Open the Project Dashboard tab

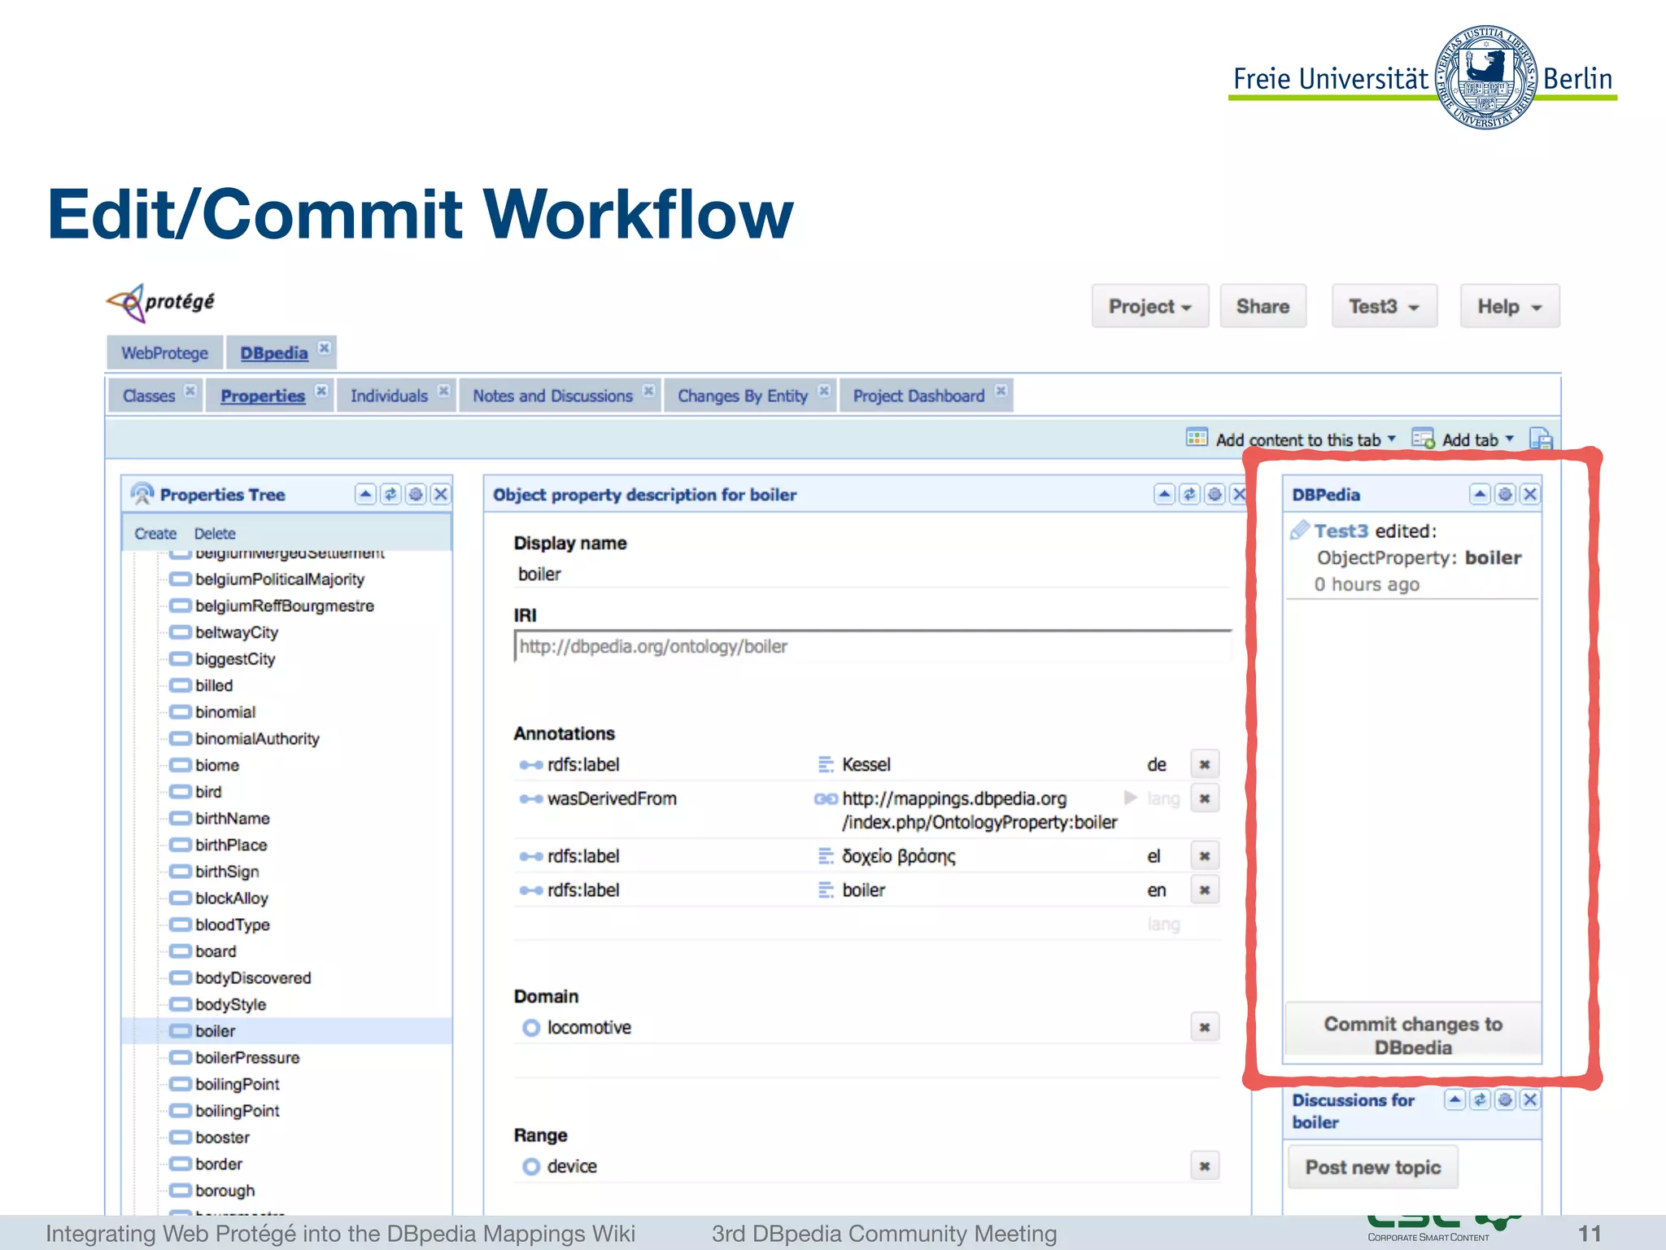pyautogui.click(x=918, y=396)
